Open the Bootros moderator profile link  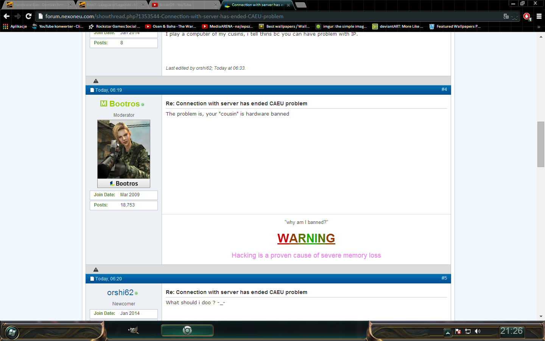pos(125,104)
